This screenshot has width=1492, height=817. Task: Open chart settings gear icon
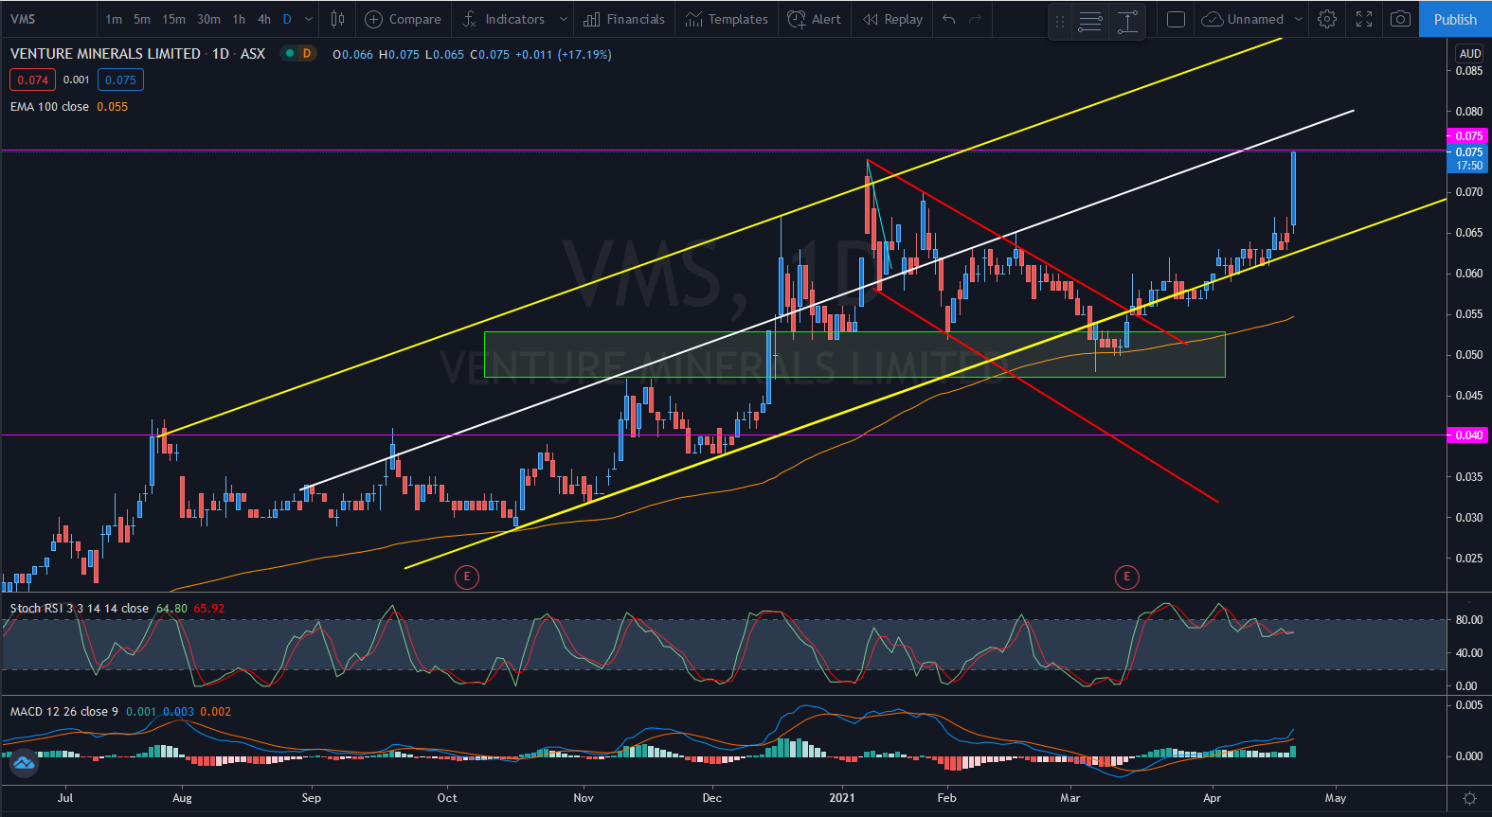[x=1327, y=19]
